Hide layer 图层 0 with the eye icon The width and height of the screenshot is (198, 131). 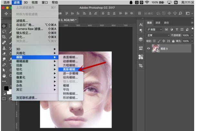click(149, 48)
